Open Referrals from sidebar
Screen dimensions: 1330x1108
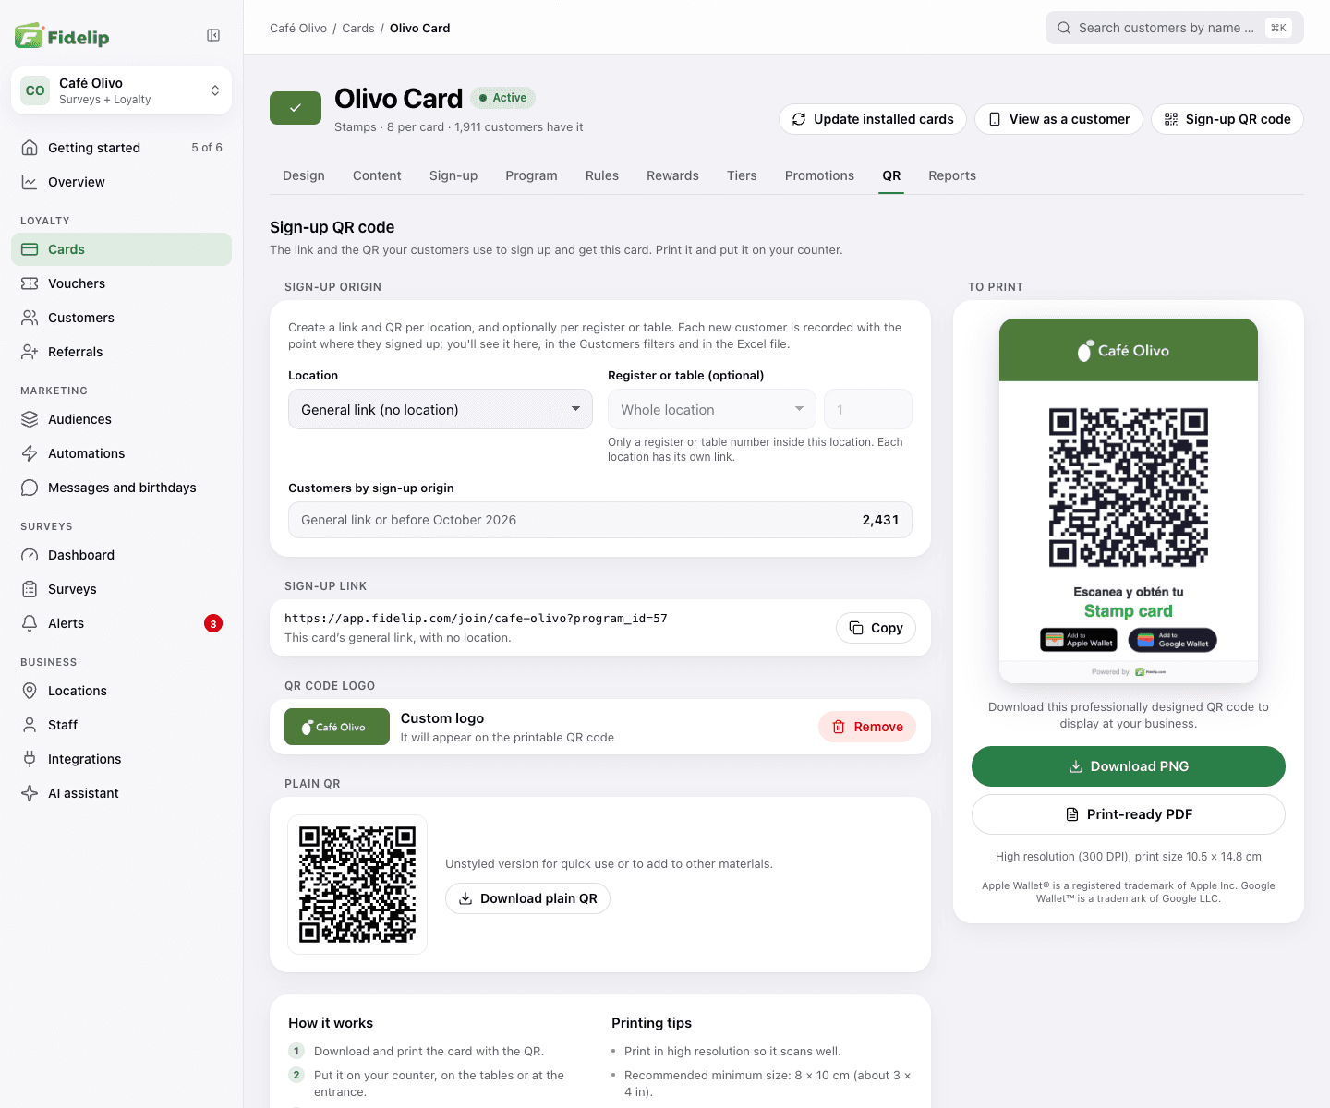pos(121,352)
